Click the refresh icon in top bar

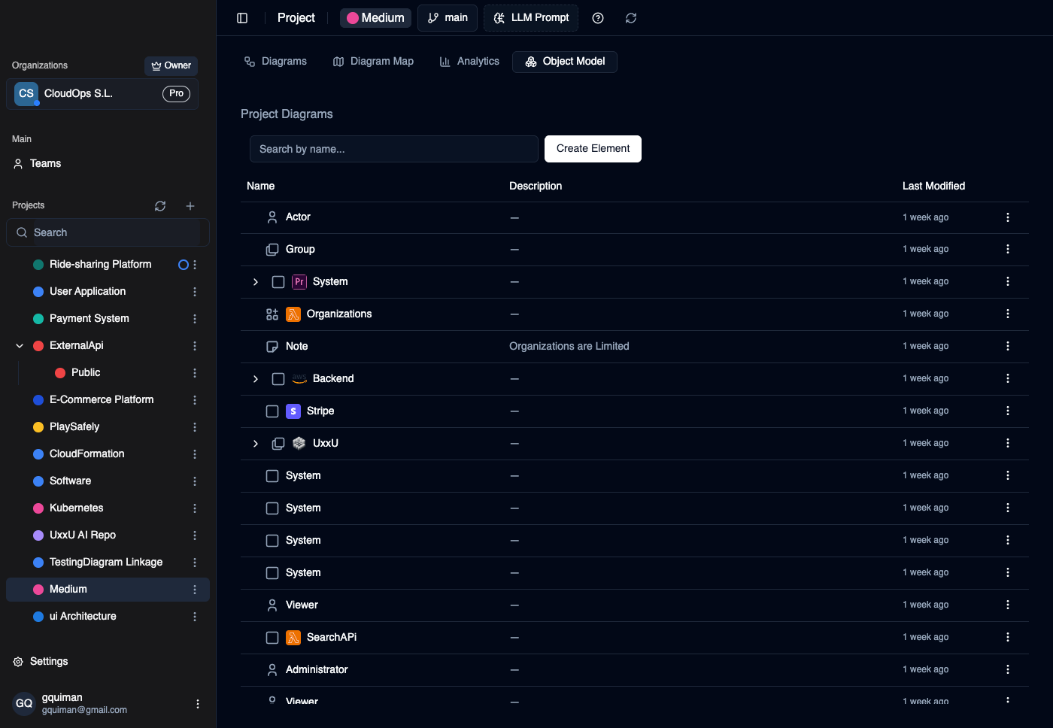[631, 18]
